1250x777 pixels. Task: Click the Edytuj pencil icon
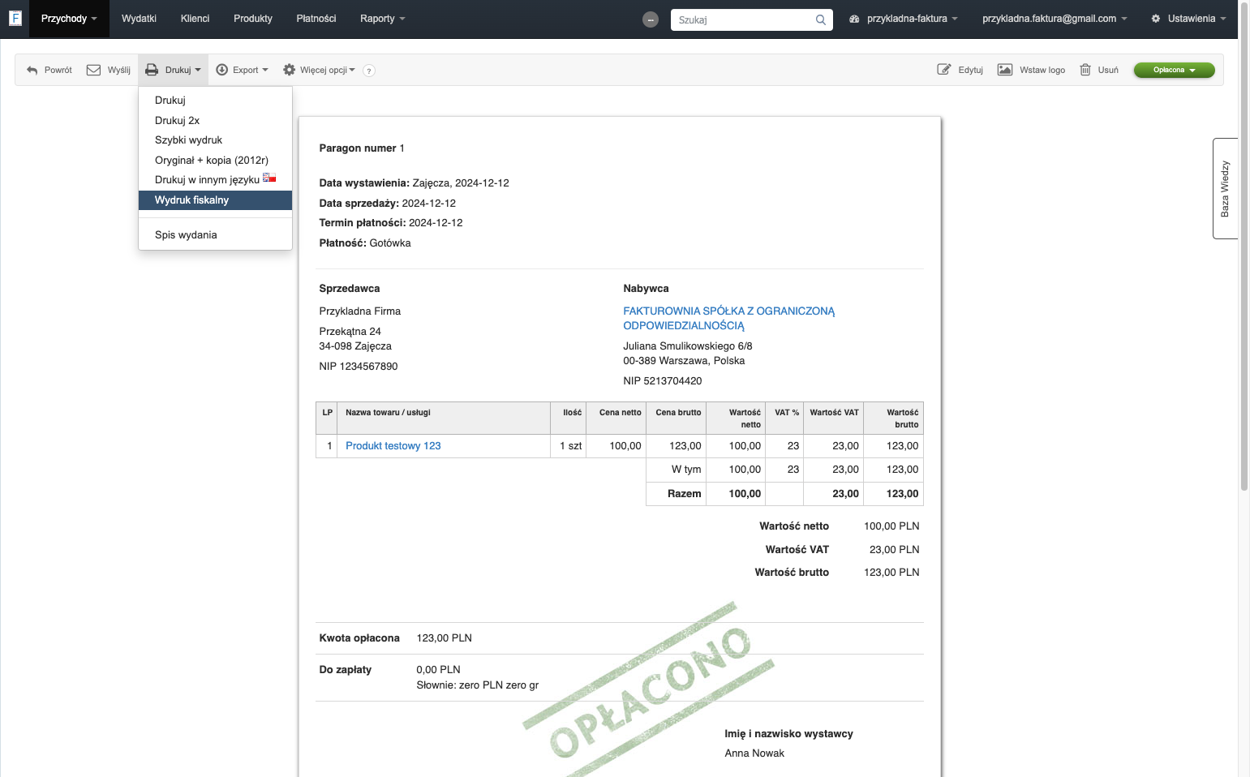click(x=944, y=70)
